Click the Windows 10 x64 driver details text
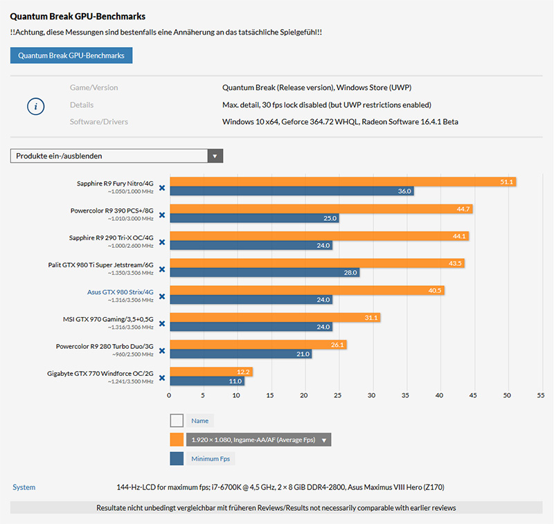Screen dimensions: 554x524 (340, 122)
